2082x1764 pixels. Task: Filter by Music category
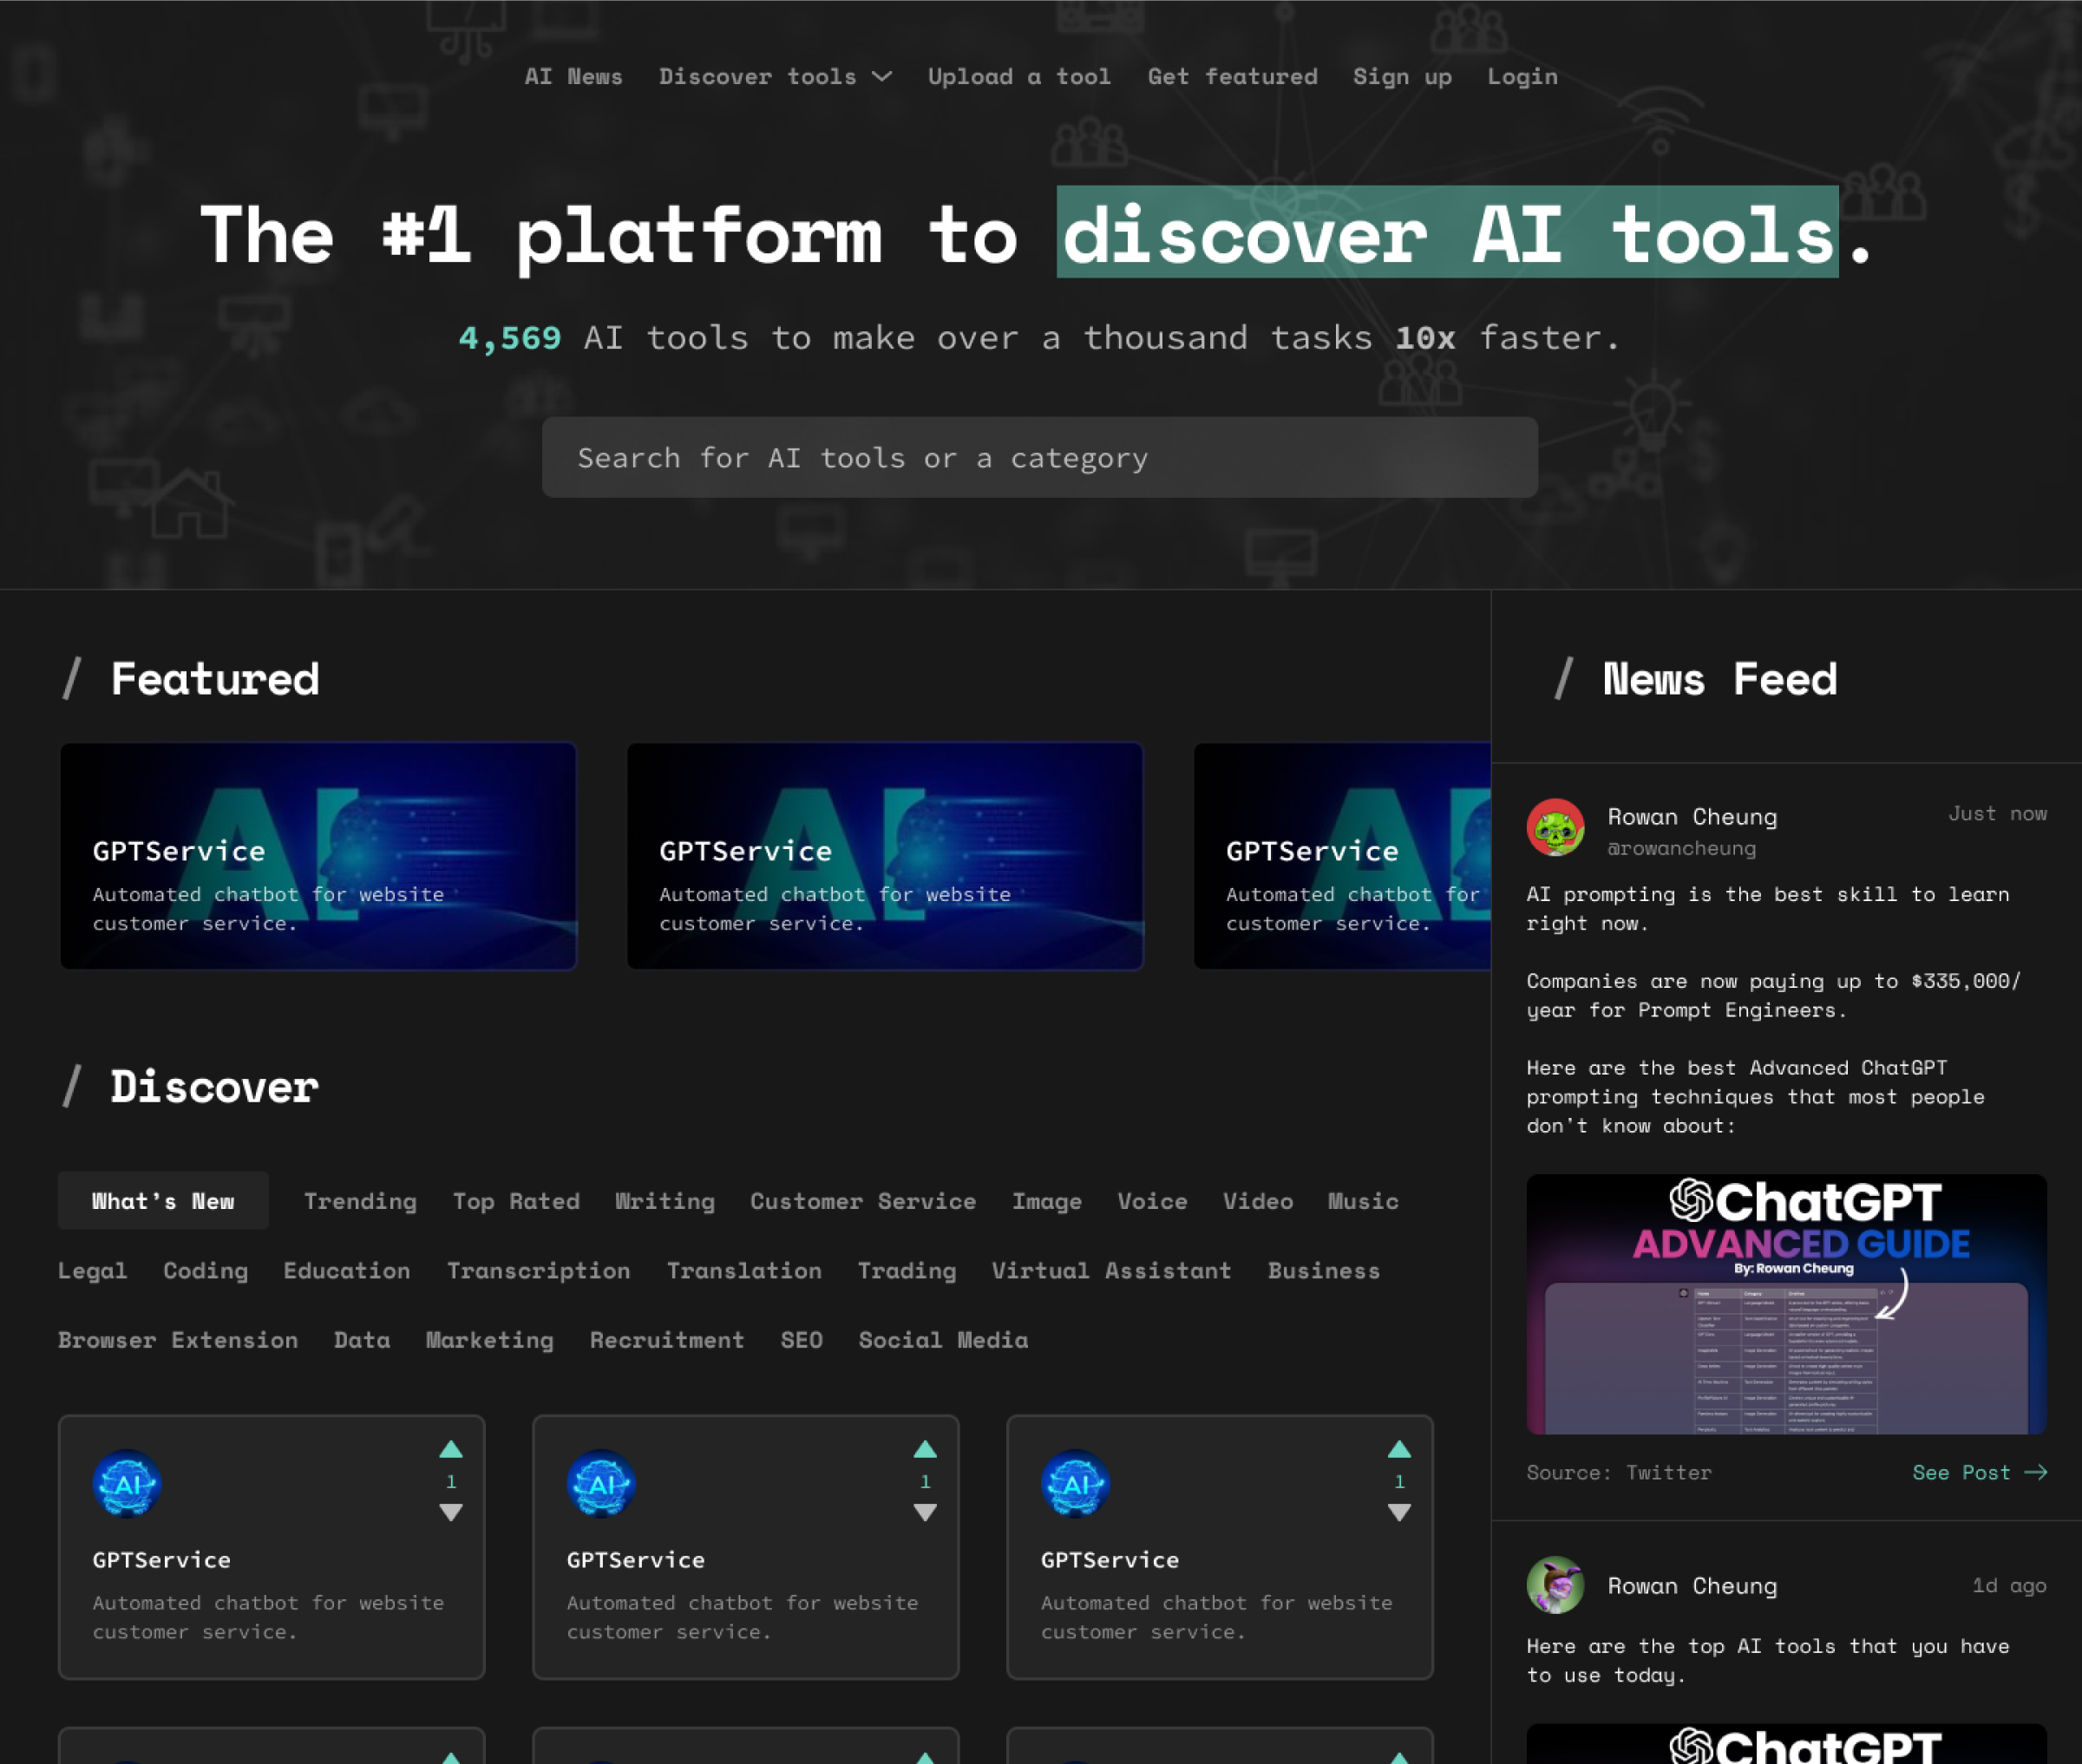click(1363, 1201)
